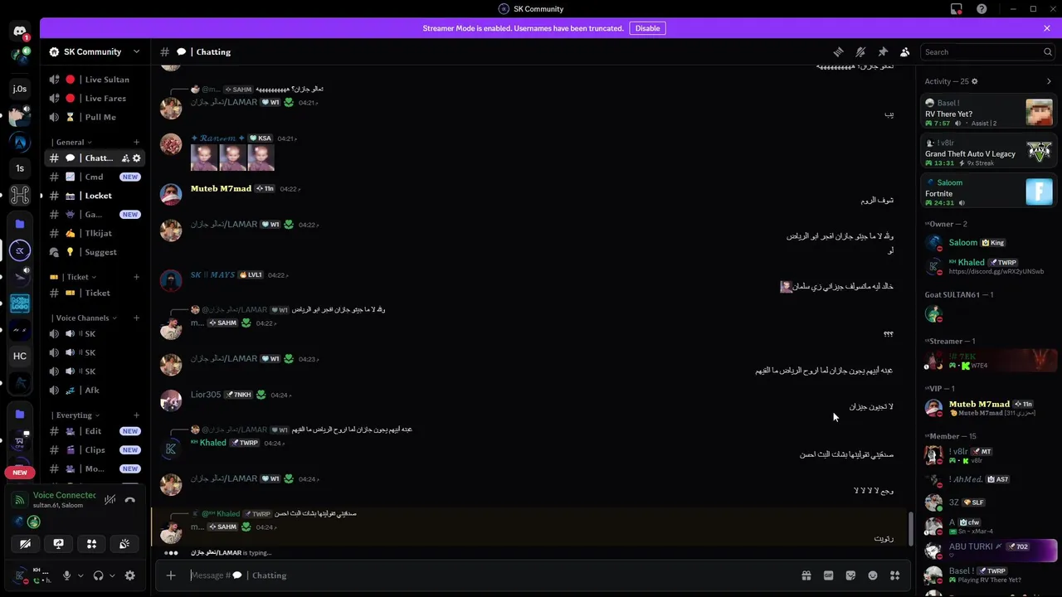The width and height of the screenshot is (1062, 597).
Task: Toggle the member list visibility
Action: click(x=905, y=51)
